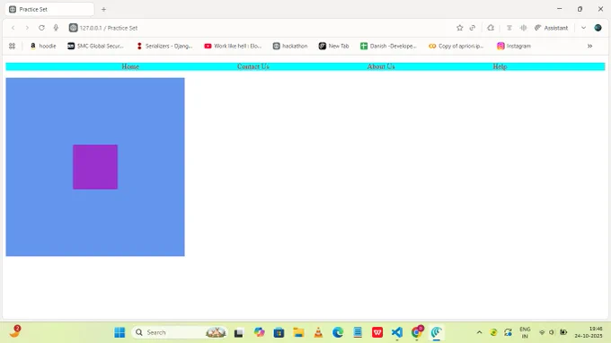
Task: Click the Contact Us navigation link
Action: (252, 66)
